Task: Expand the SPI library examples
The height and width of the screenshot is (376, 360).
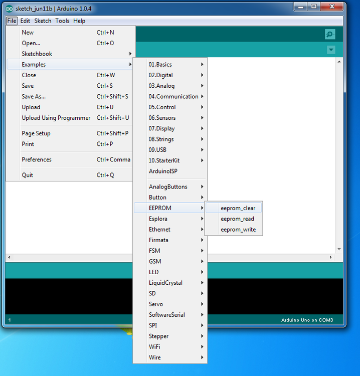Action: point(170,325)
